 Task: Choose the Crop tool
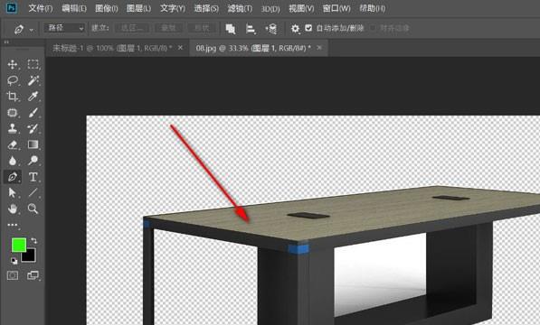click(x=13, y=97)
